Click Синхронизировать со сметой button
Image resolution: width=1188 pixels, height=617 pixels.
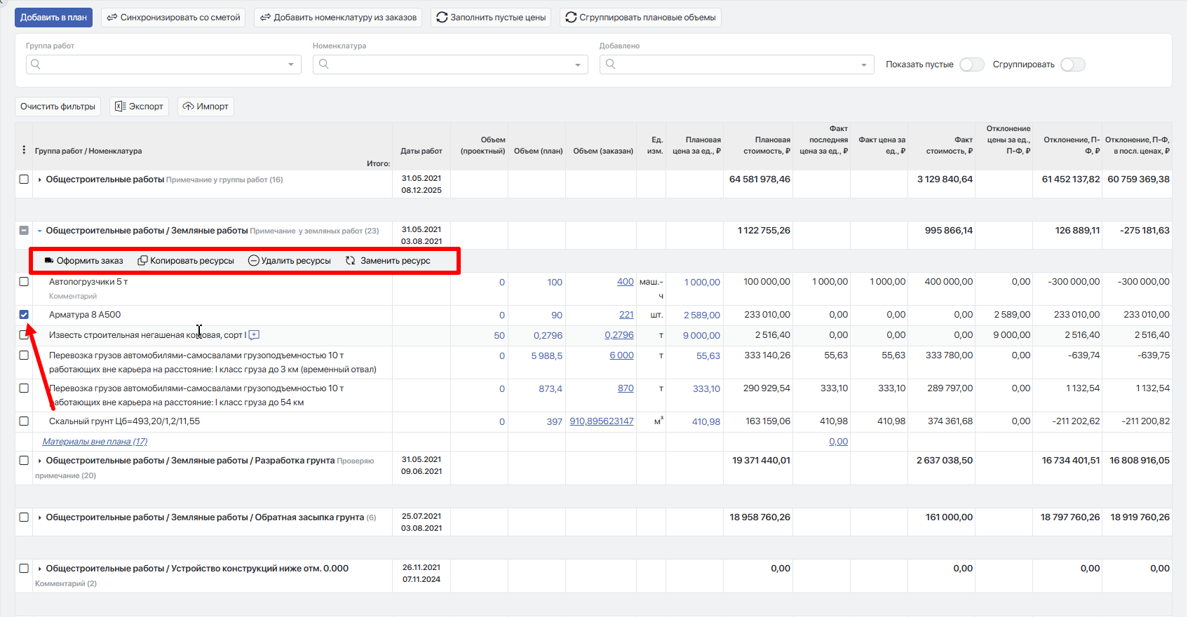173,18
